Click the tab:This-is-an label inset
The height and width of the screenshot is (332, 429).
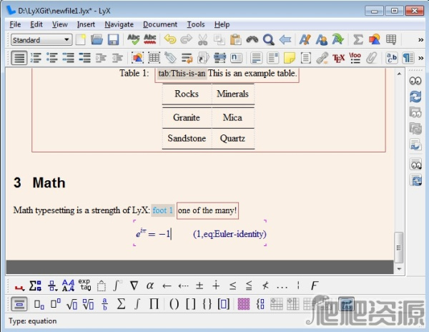pos(182,74)
